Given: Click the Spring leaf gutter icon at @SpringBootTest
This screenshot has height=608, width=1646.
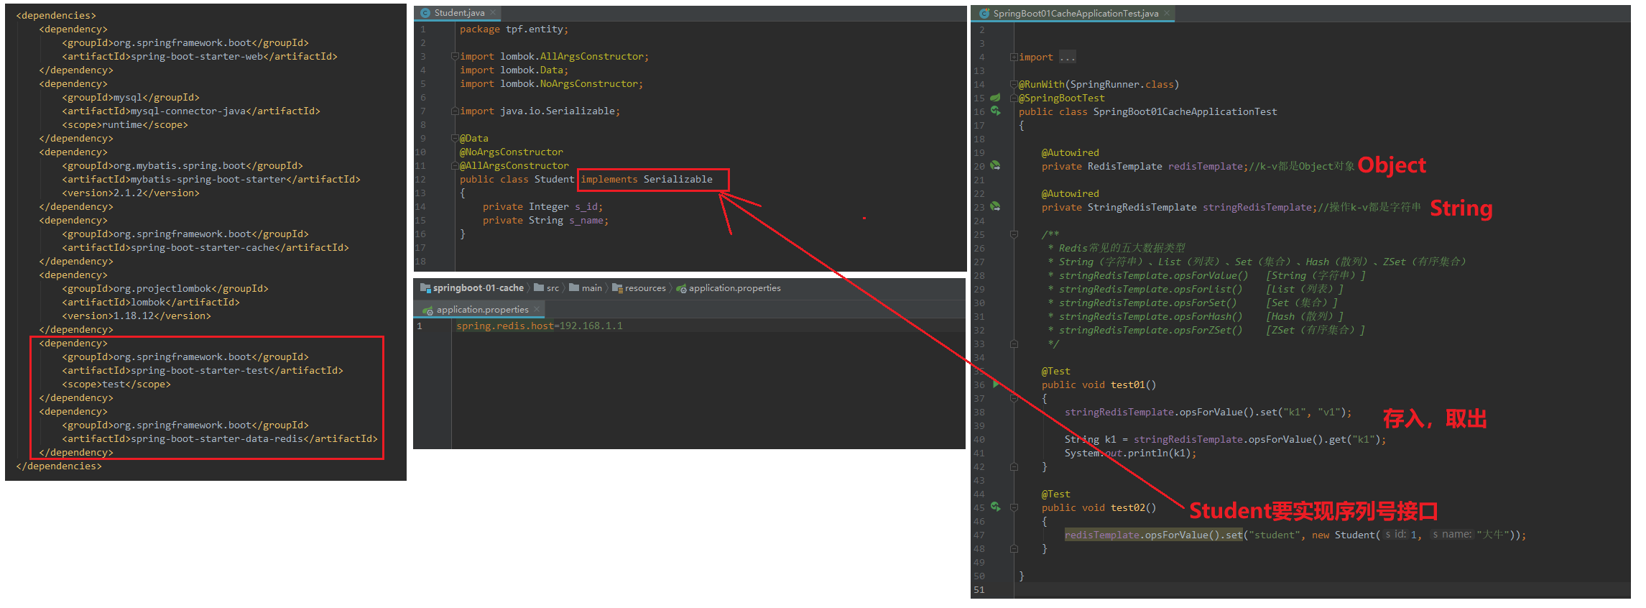Looking at the screenshot, I should point(996,97).
